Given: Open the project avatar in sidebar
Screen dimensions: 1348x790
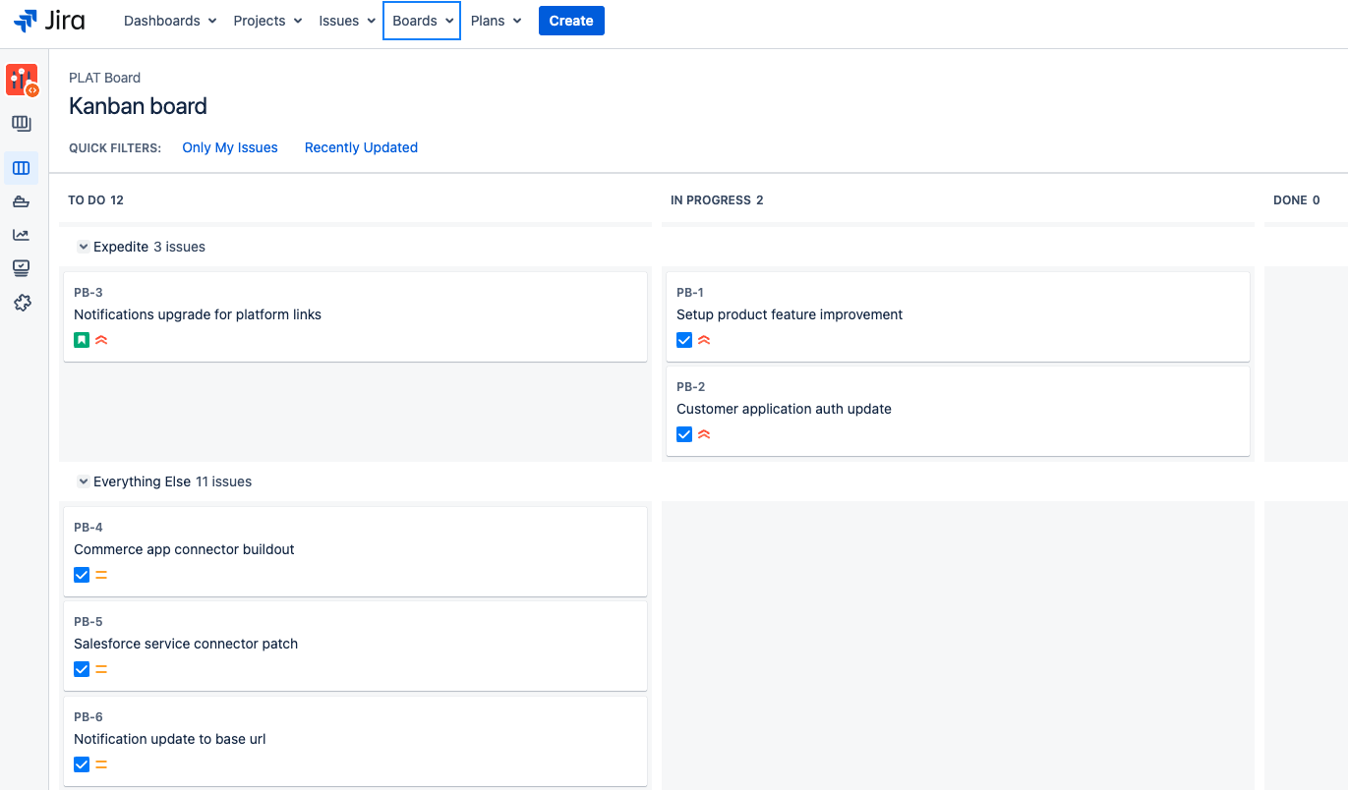Looking at the screenshot, I should [x=22, y=80].
